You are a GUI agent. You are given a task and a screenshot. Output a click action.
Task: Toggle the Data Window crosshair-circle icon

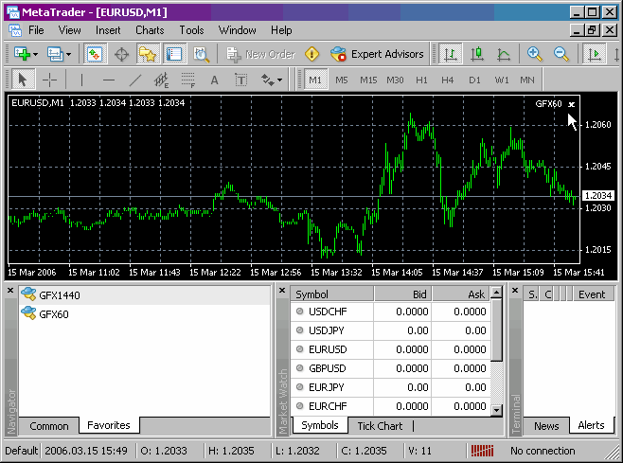tap(121, 54)
